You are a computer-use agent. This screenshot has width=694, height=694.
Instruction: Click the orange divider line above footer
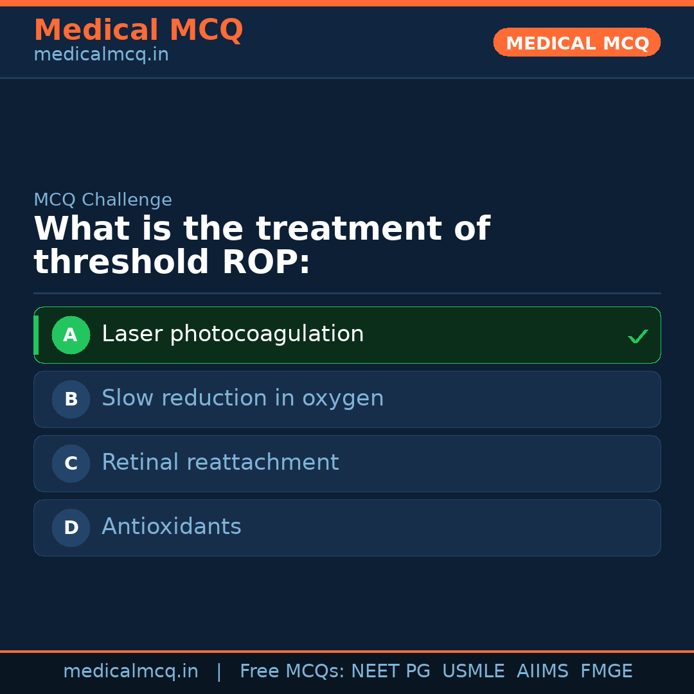click(x=347, y=652)
